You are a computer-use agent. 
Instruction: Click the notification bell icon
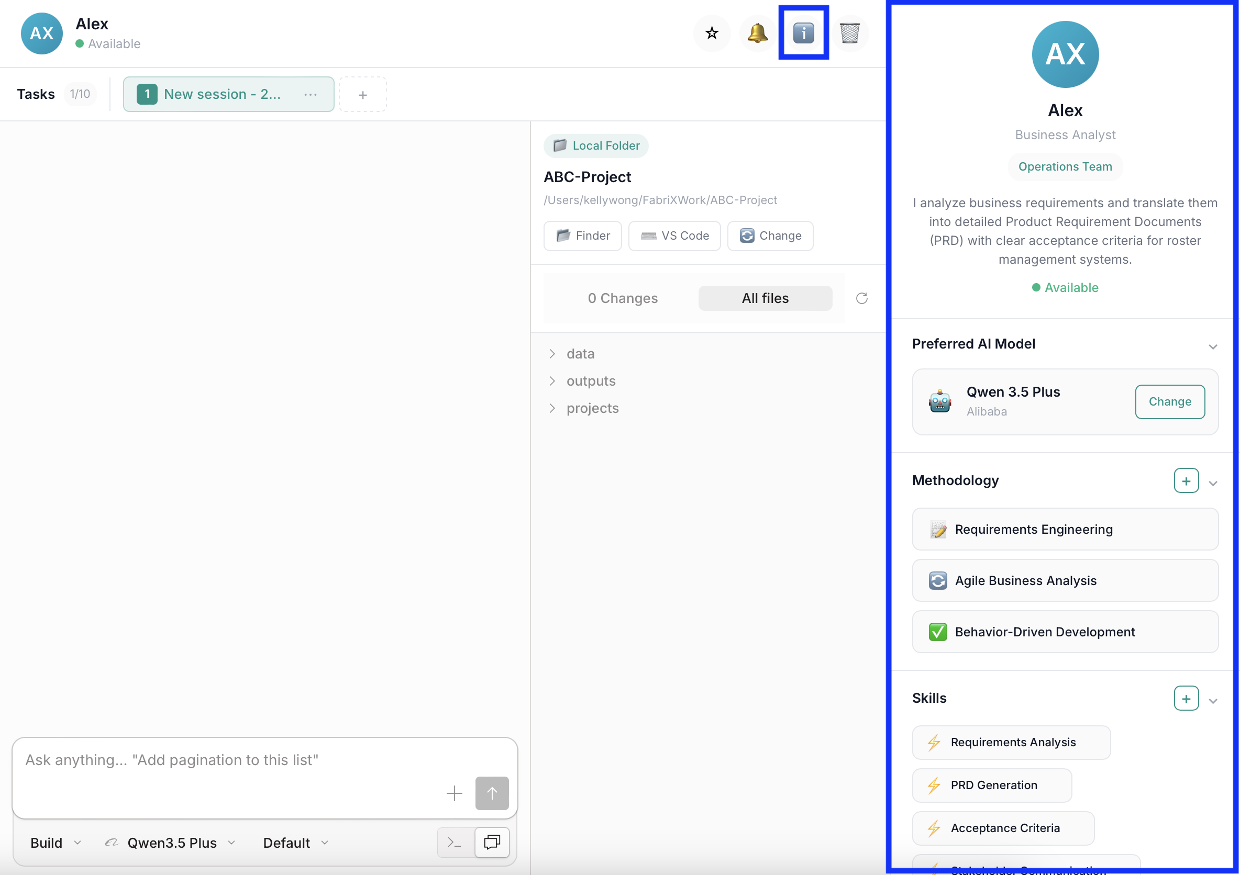coord(757,33)
